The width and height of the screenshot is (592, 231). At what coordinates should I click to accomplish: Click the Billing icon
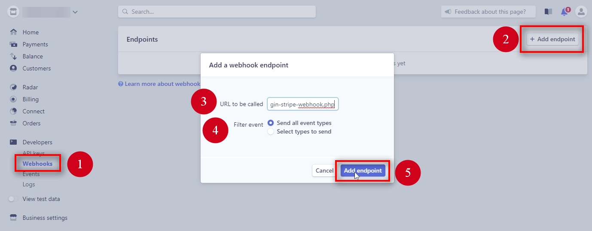(13, 99)
